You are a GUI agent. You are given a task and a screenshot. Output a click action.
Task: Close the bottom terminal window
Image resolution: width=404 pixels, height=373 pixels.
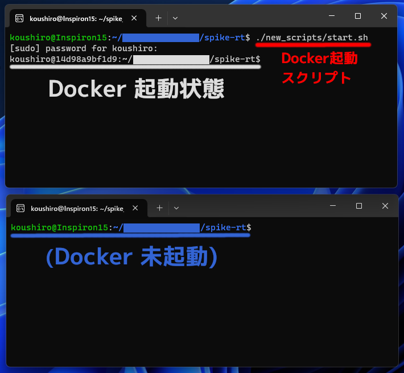(385, 206)
